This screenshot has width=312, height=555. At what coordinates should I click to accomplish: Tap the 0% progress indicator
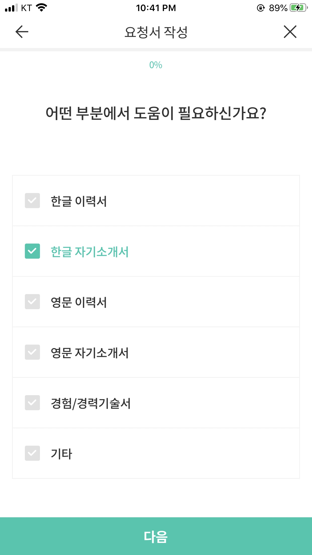coord(156,65)
